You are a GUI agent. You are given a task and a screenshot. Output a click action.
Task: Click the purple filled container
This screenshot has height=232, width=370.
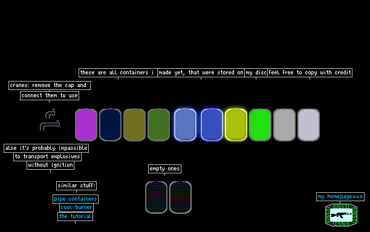tap(86, 124)
